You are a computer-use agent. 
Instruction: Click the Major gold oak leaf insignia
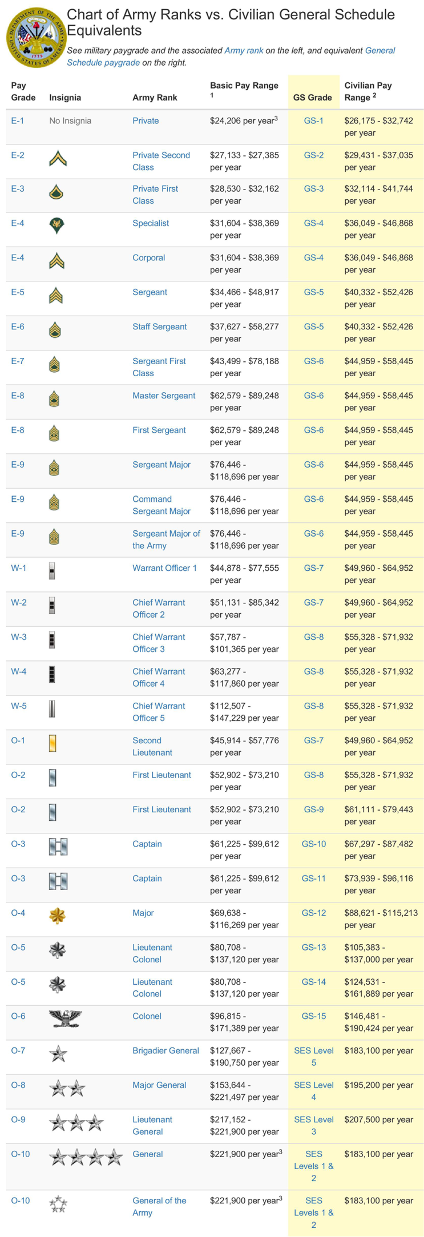pos(57,916)
